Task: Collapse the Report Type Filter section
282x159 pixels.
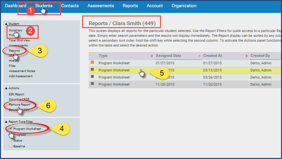Action: click(6, 122)
